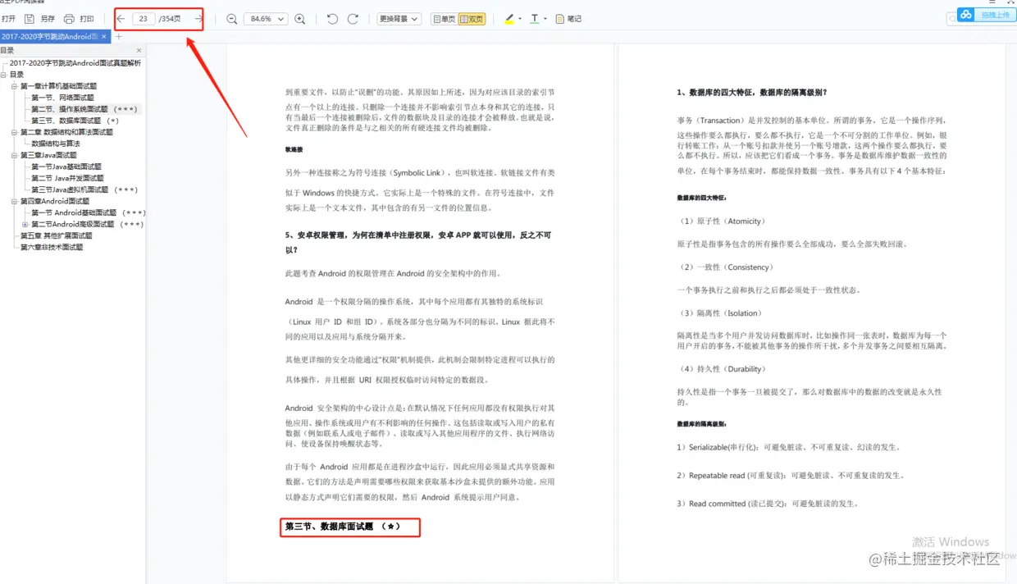Click the rotate clockwise icon

click(x=353, y=19)
